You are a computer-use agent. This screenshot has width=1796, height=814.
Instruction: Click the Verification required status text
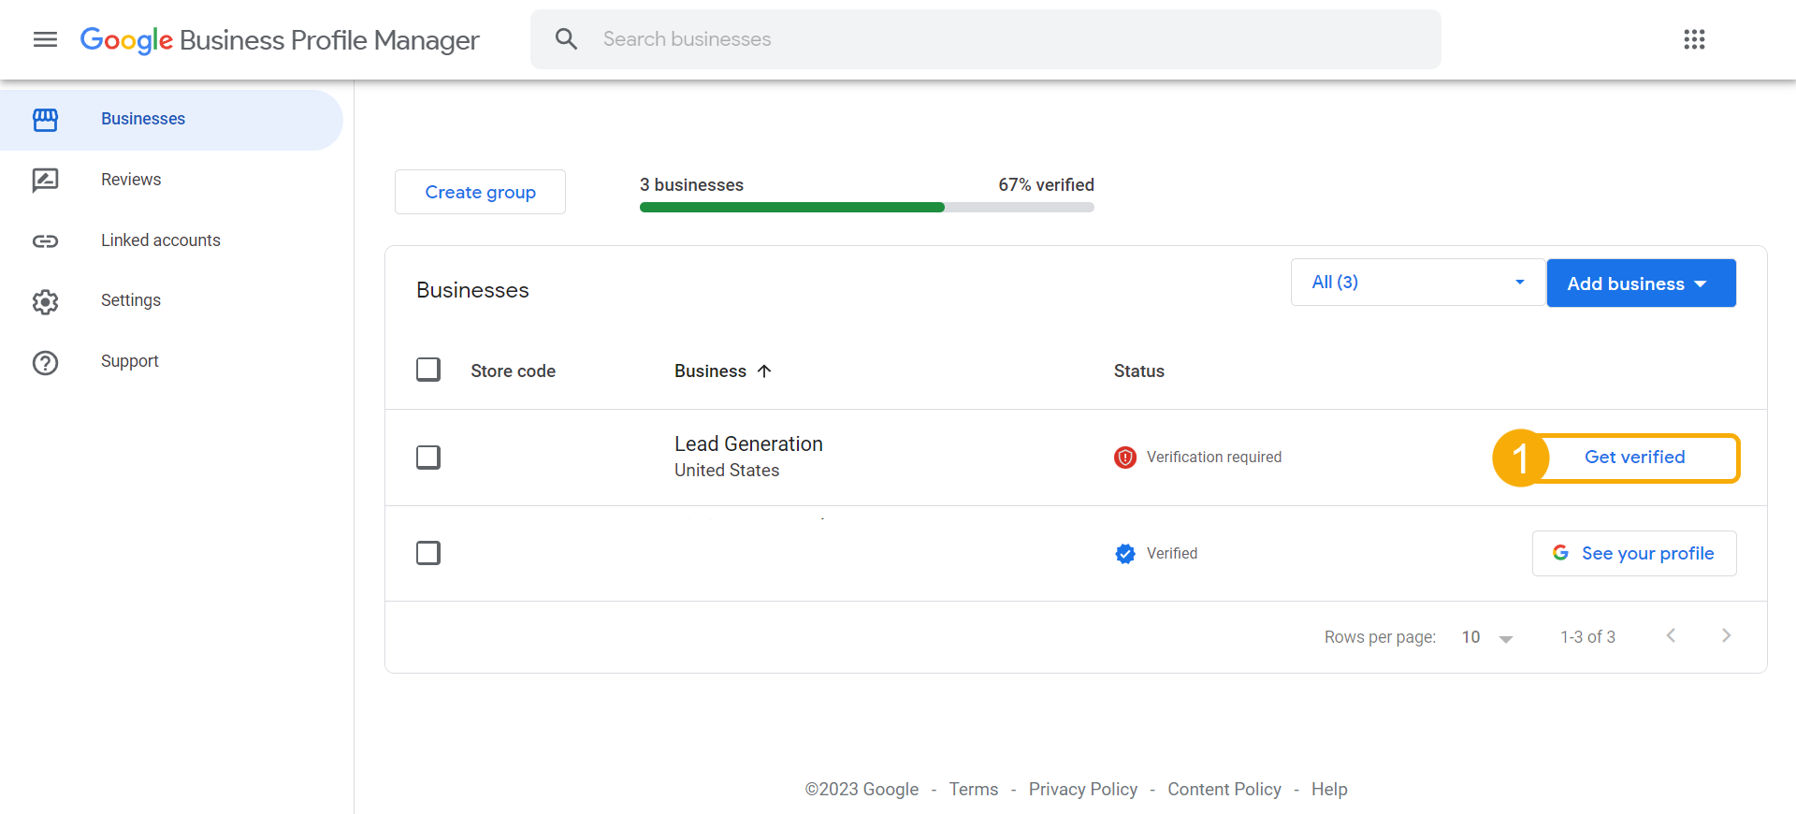(x=1214, y=458)
